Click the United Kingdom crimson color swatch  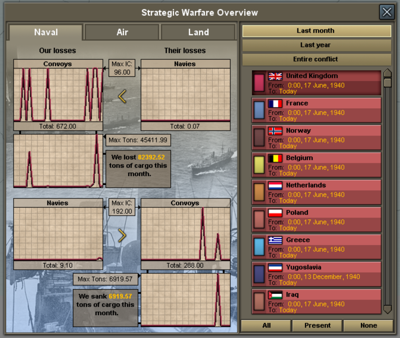[x=259, y=83]
